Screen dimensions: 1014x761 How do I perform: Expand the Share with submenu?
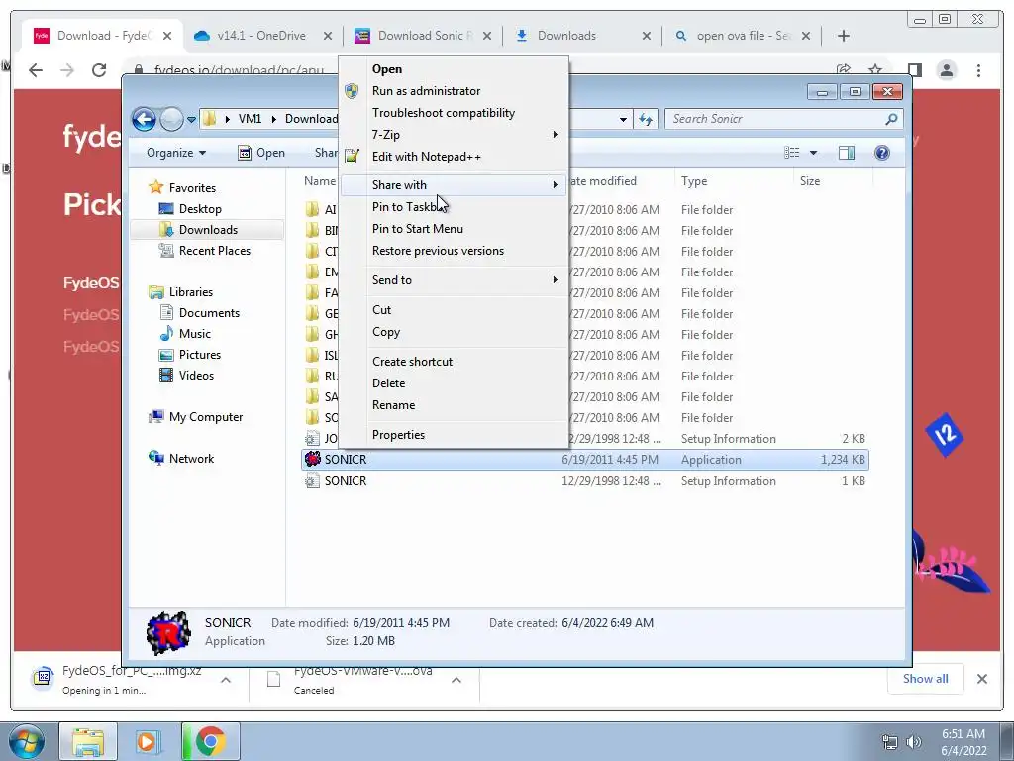tap(454, 185)
